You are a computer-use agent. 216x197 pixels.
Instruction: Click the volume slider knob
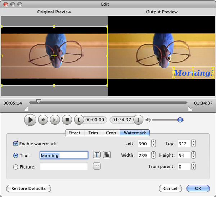[180, 120]
